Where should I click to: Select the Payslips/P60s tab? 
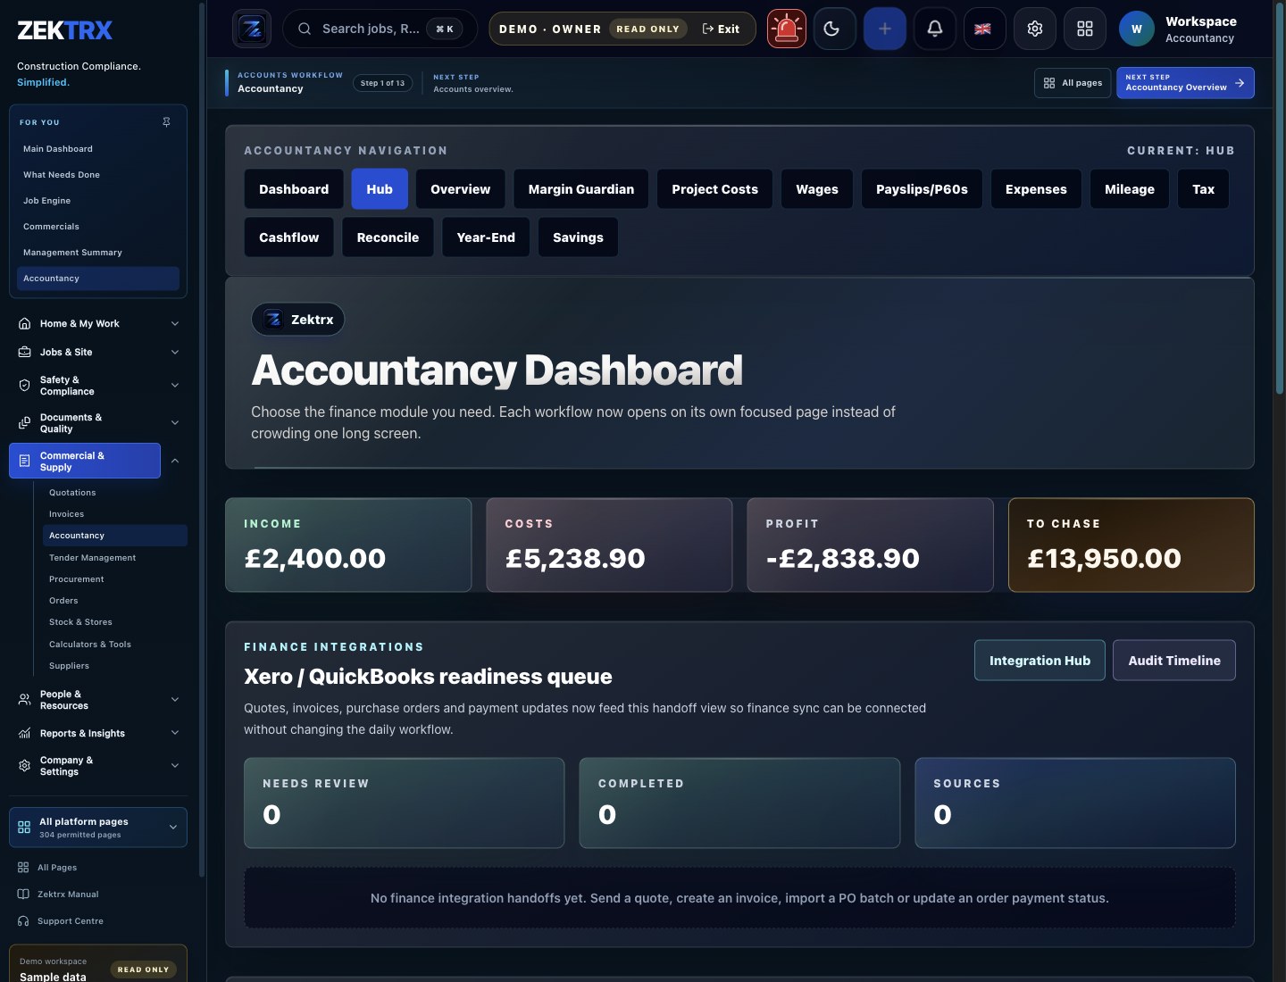coord(922,189)
